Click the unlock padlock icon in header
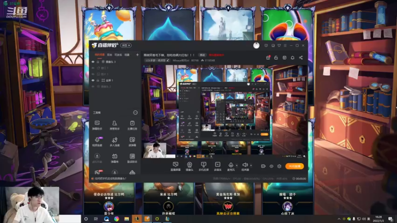 pyautogui.click(x=276, y=57)
